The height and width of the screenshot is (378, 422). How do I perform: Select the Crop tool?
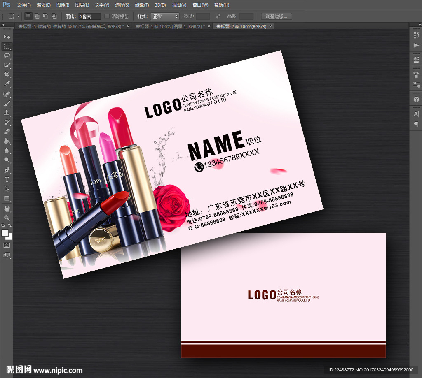(x=7, y=74)
